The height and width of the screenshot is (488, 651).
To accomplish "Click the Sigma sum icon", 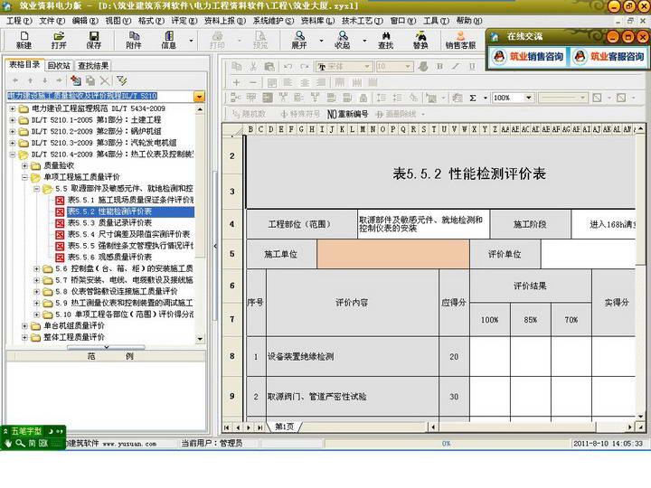I will (473, 98).
